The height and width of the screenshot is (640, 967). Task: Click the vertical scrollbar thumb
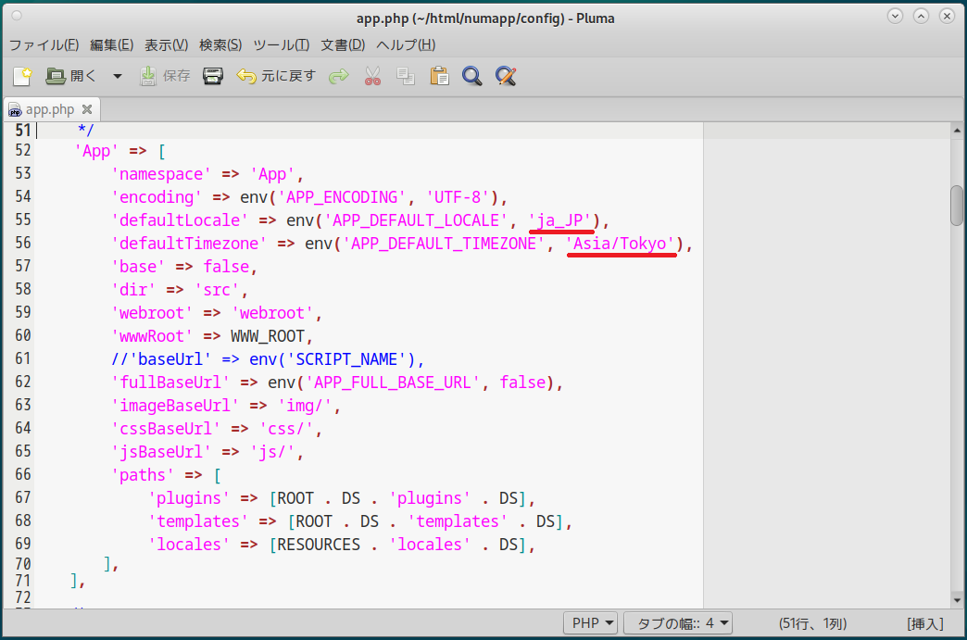coord(957,206)
